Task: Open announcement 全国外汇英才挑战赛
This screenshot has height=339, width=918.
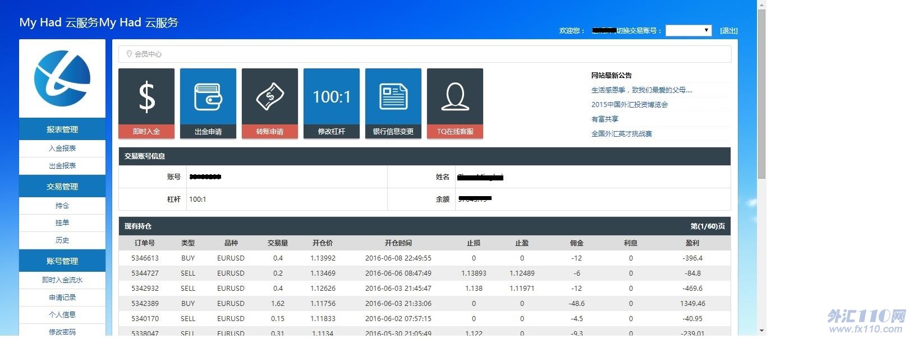Action: 622,134
